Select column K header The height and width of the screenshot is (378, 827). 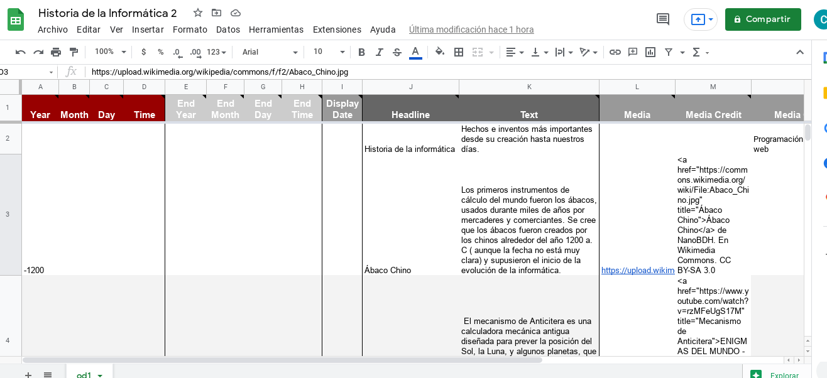[x=529, y=87]
